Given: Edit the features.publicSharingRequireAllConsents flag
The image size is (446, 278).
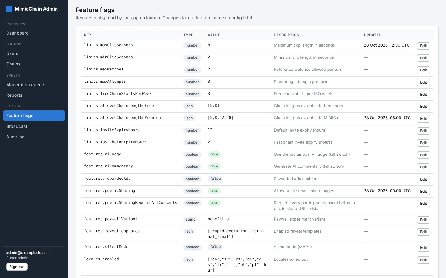Looking at the screenshot, I should click(423, 204).
